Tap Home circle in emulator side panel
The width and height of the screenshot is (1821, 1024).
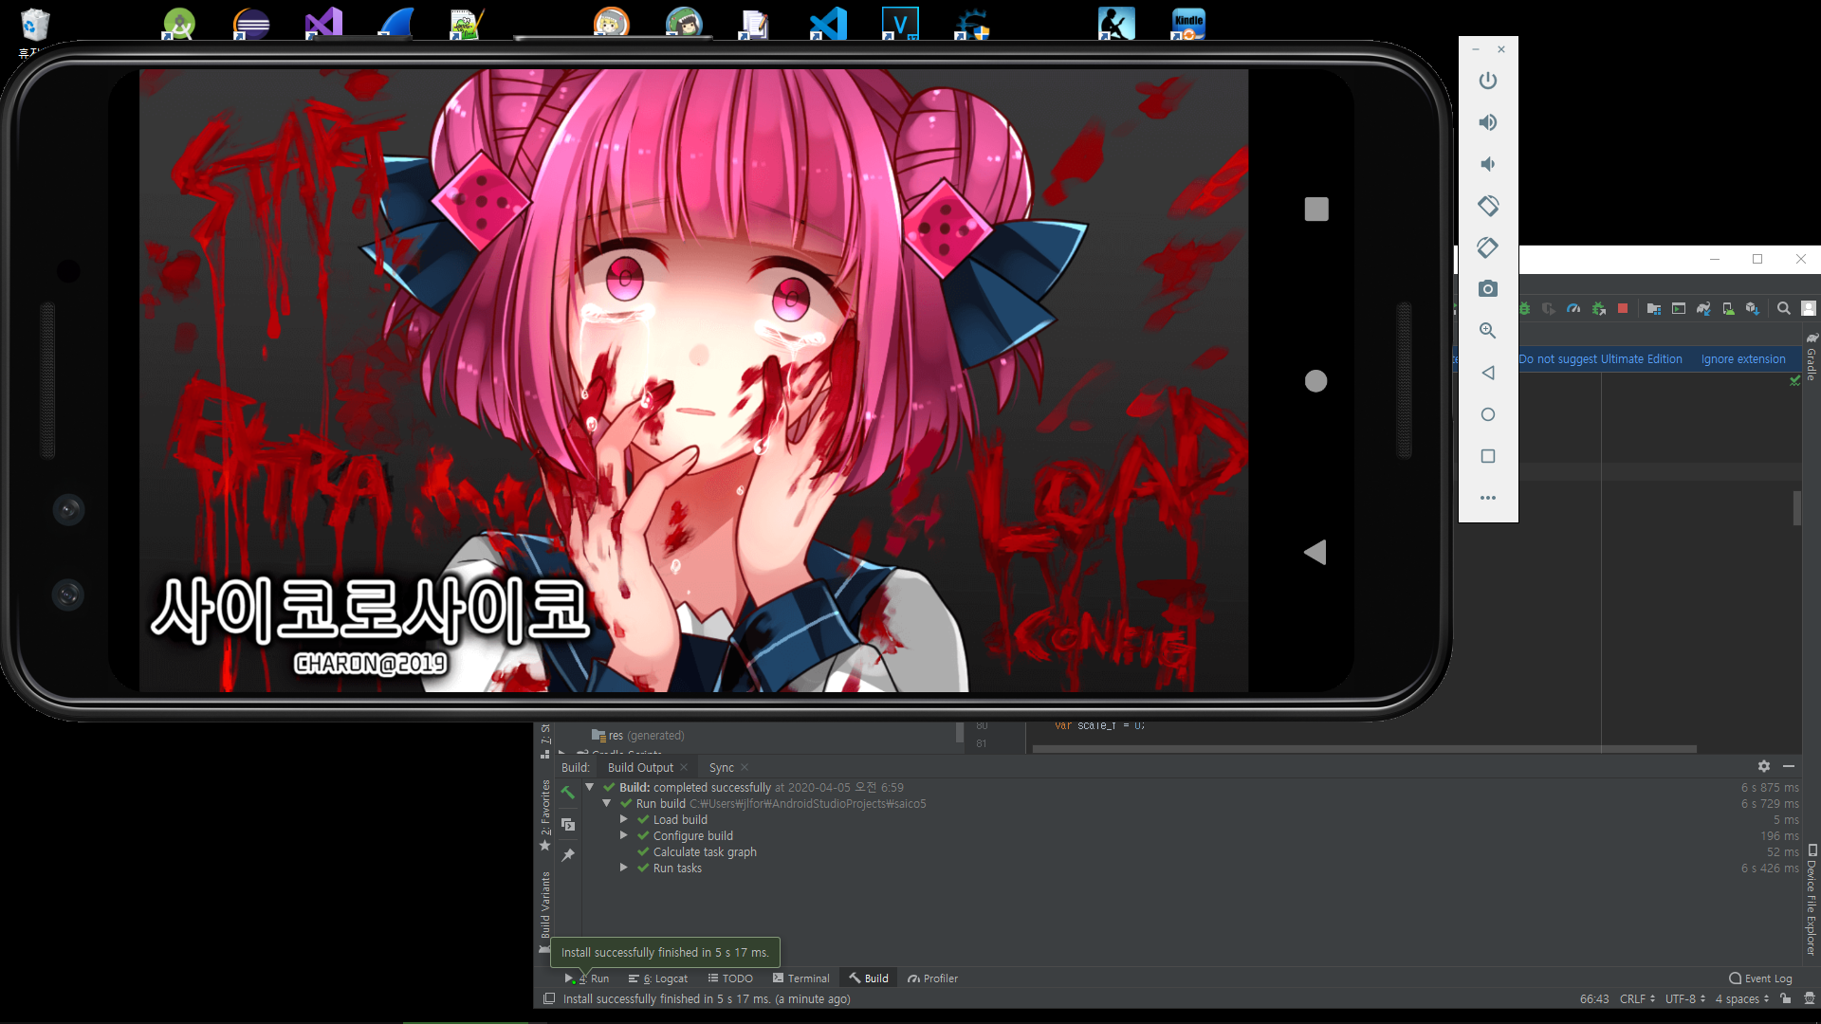click(x=1488, y=414)
